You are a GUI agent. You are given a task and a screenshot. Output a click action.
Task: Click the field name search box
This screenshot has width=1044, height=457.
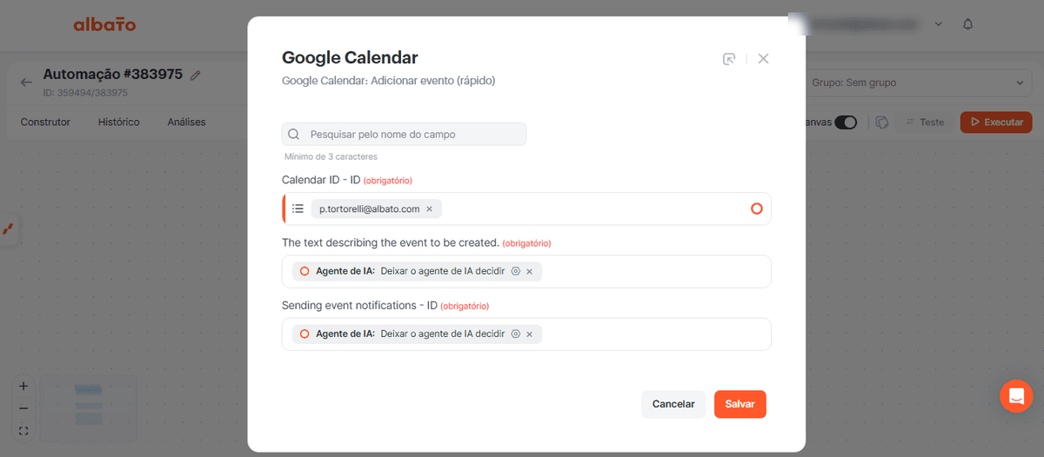404,135
